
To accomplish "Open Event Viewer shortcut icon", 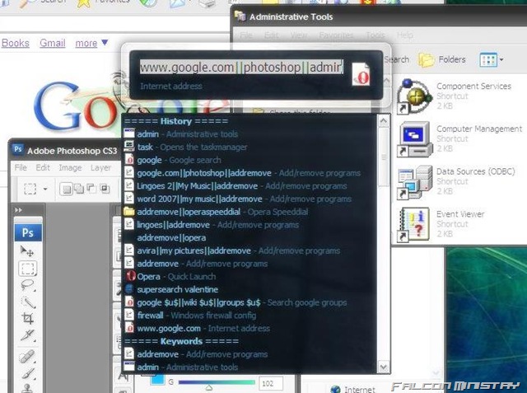I will click(414, 225).
